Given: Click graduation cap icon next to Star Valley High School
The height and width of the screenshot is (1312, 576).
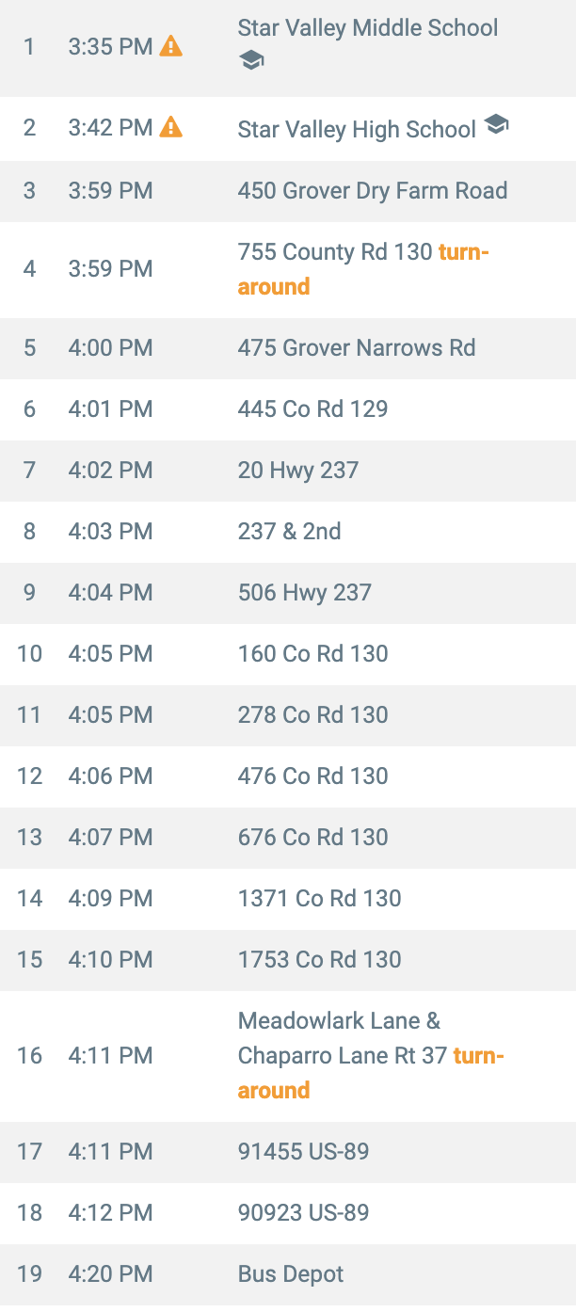Looking at the screenshot, I should [496, 124].
